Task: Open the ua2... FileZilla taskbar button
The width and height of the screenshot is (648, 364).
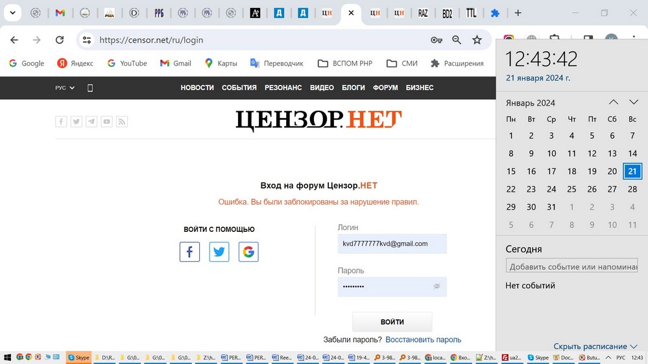Action: point(512,358)
